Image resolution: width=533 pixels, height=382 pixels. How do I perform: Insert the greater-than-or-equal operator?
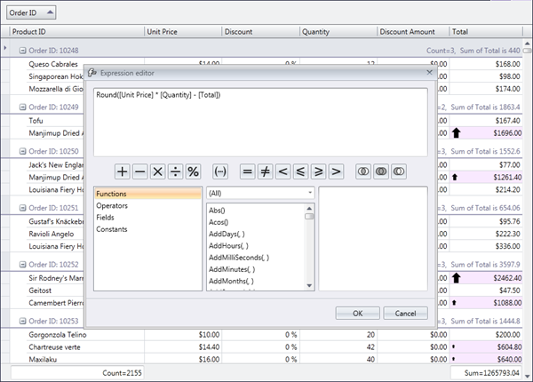coord(318,171)
